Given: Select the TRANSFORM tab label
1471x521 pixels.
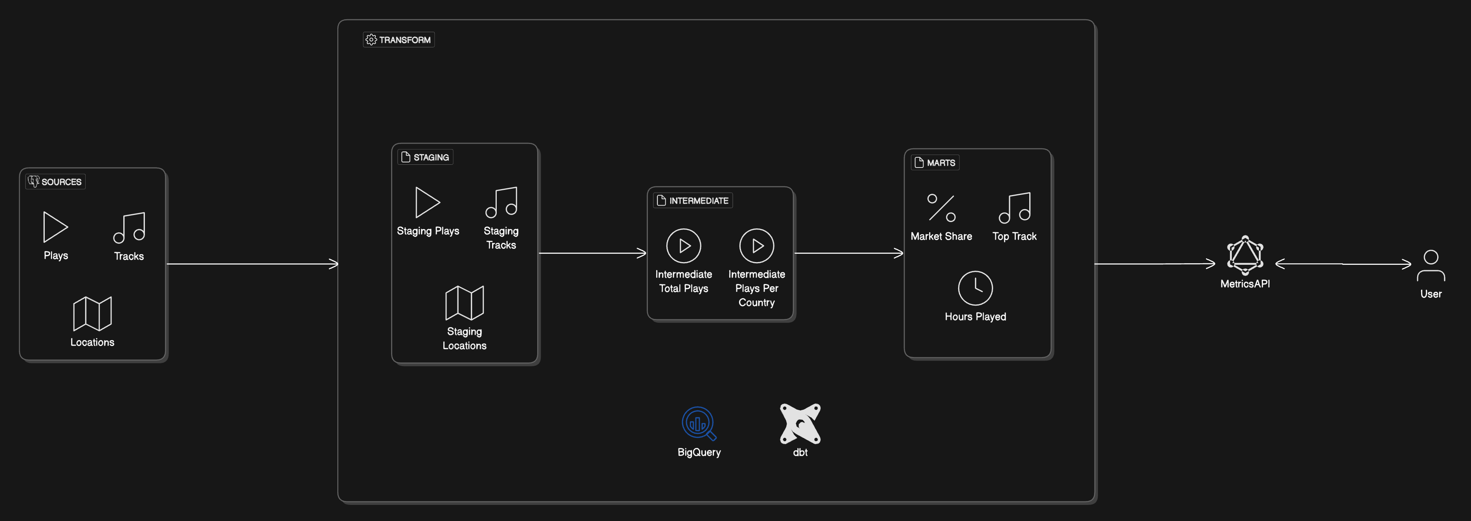Looking at the screenshot, I should pyautogui.click(x=396, y=39).
